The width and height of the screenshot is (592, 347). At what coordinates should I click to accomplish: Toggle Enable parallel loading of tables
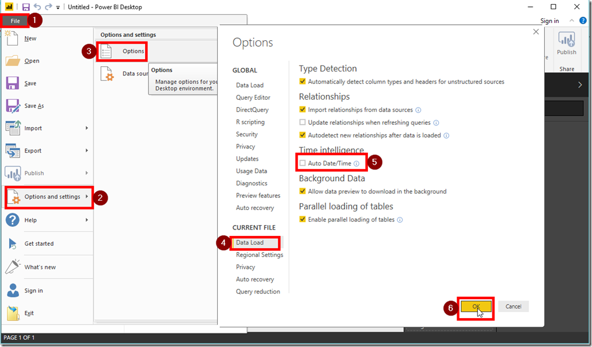pyautogui.click(x=302, y=219)
